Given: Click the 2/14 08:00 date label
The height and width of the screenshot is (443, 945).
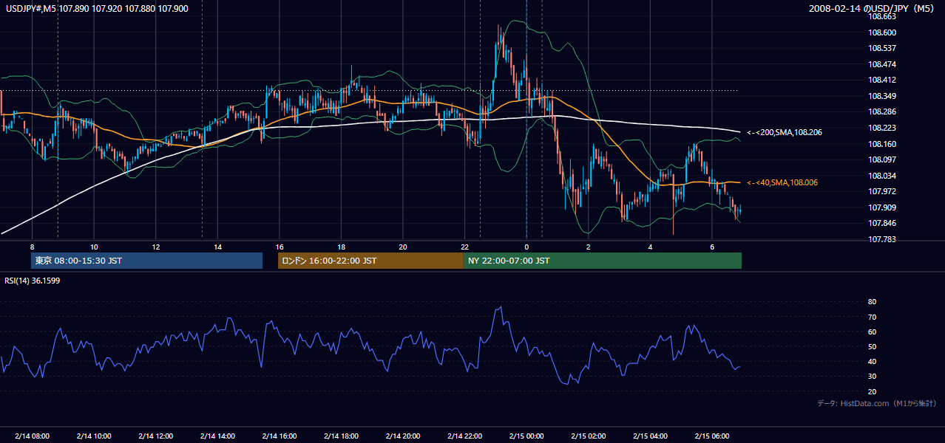Looking at the screenshot, I should (x=32, y=436).
